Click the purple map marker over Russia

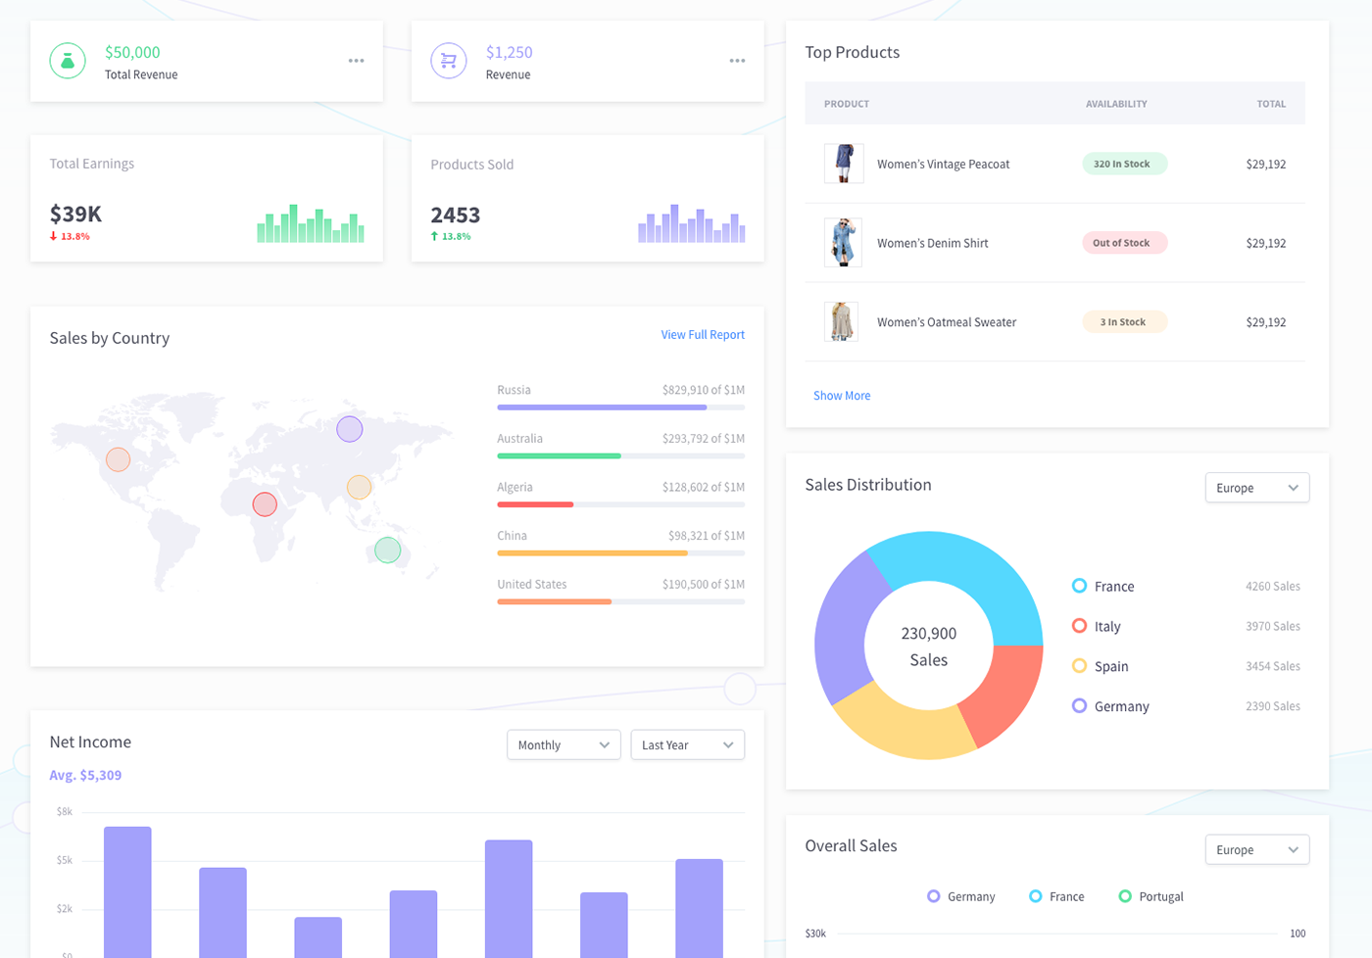click(350, 429)
